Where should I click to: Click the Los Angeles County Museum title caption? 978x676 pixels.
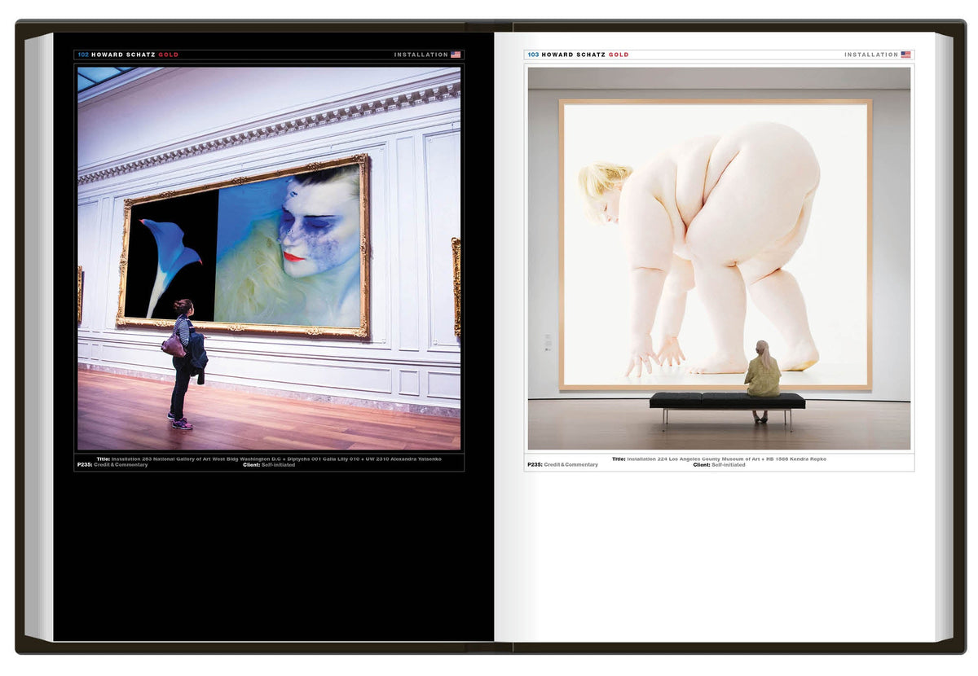(719, 459)
